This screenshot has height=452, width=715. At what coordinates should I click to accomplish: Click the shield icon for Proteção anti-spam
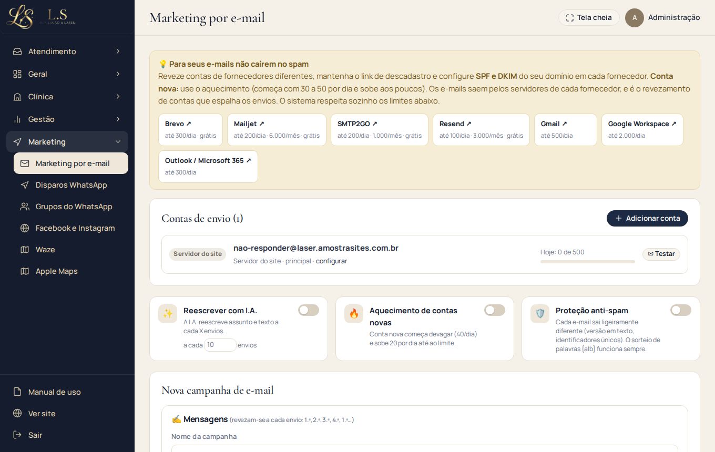coord(540,314)
